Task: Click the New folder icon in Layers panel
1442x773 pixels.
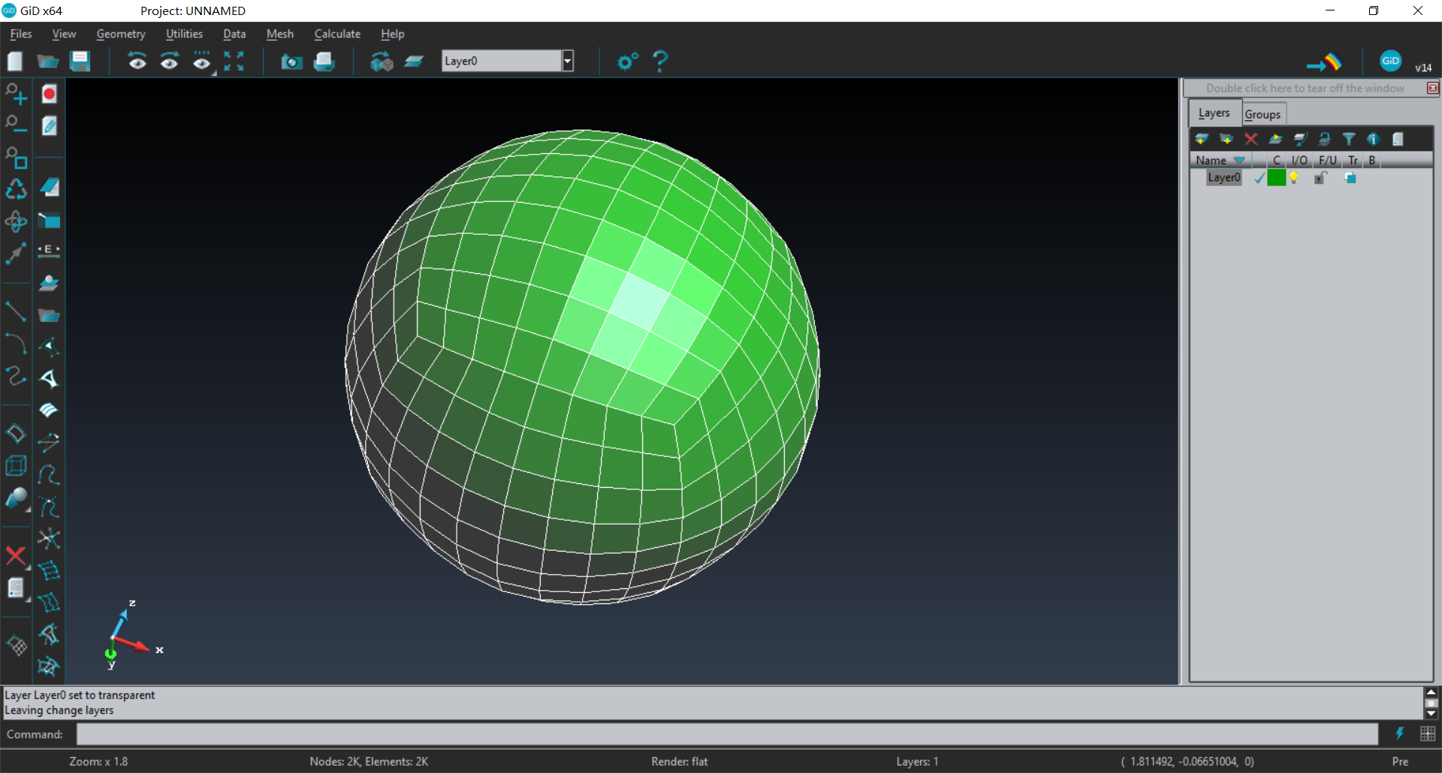Action: [x=1226, y=139]
